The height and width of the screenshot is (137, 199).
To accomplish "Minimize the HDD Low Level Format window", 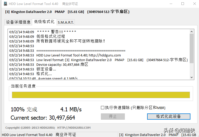I will coord(171,4).
